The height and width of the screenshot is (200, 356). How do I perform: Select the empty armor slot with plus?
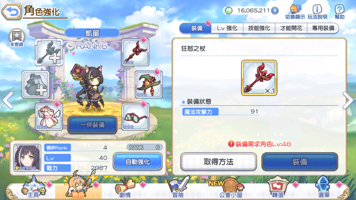pyautogui.click(x=36, y=85)
